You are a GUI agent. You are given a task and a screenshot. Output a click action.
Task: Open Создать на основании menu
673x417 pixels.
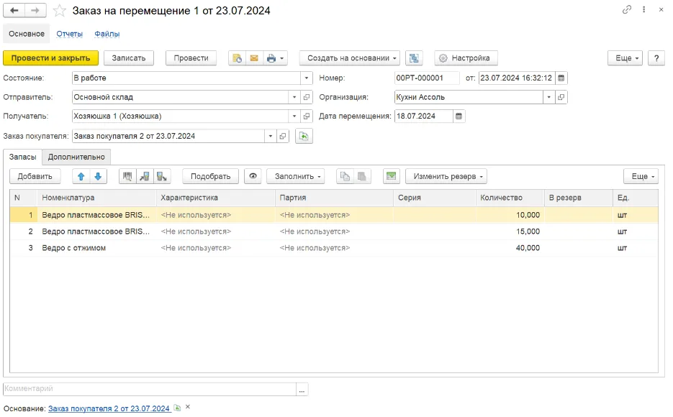click(x=349, y=58)
